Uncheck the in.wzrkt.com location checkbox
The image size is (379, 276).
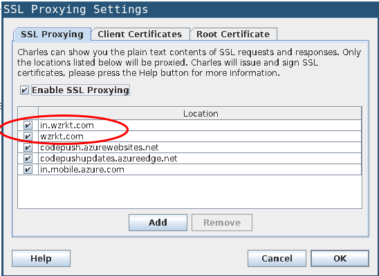tap(28, 125)
